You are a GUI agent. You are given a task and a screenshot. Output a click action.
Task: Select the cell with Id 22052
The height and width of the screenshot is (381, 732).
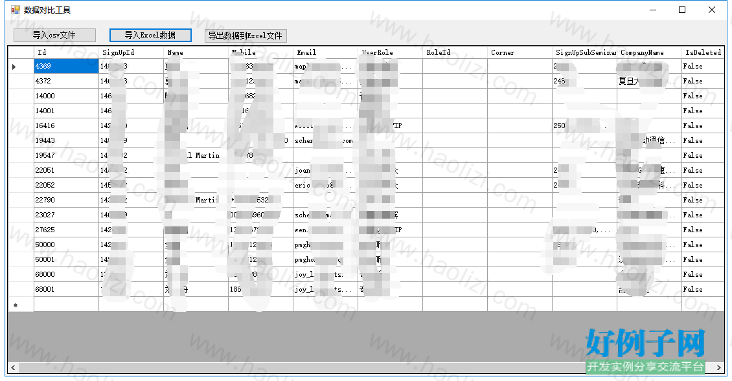(66, 185)
